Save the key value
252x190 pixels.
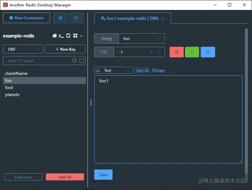[x=103, y=175]
